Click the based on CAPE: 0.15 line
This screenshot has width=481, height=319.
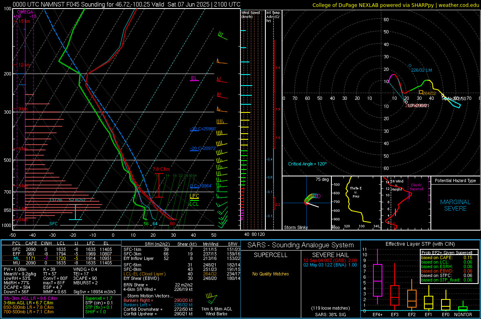[447, 257]
